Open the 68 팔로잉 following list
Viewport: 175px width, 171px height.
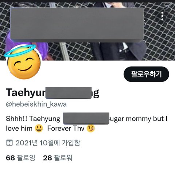pyautogui.click(x=20, y=158)
